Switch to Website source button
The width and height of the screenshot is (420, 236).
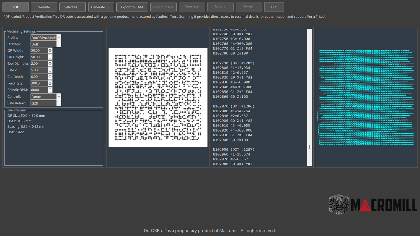(x=44, y=7)
